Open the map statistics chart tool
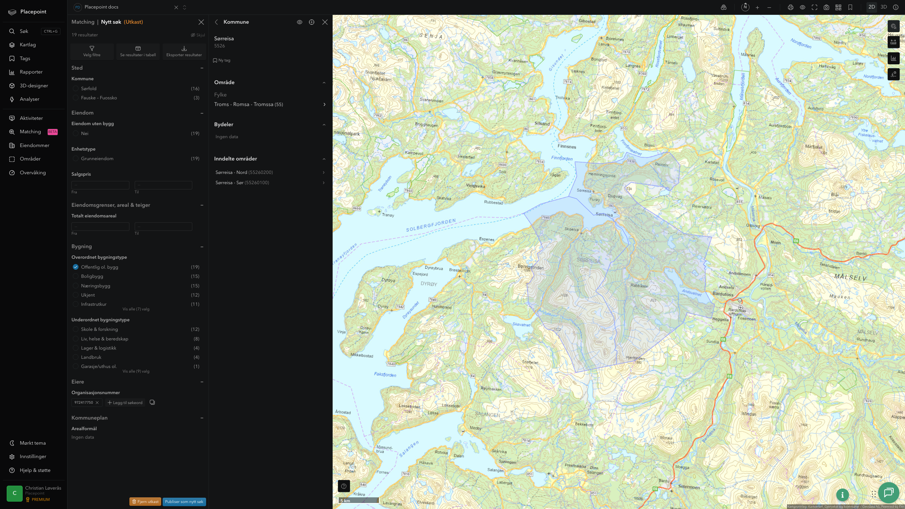This screenshot has height=509, width=905. tap(893, 58)
